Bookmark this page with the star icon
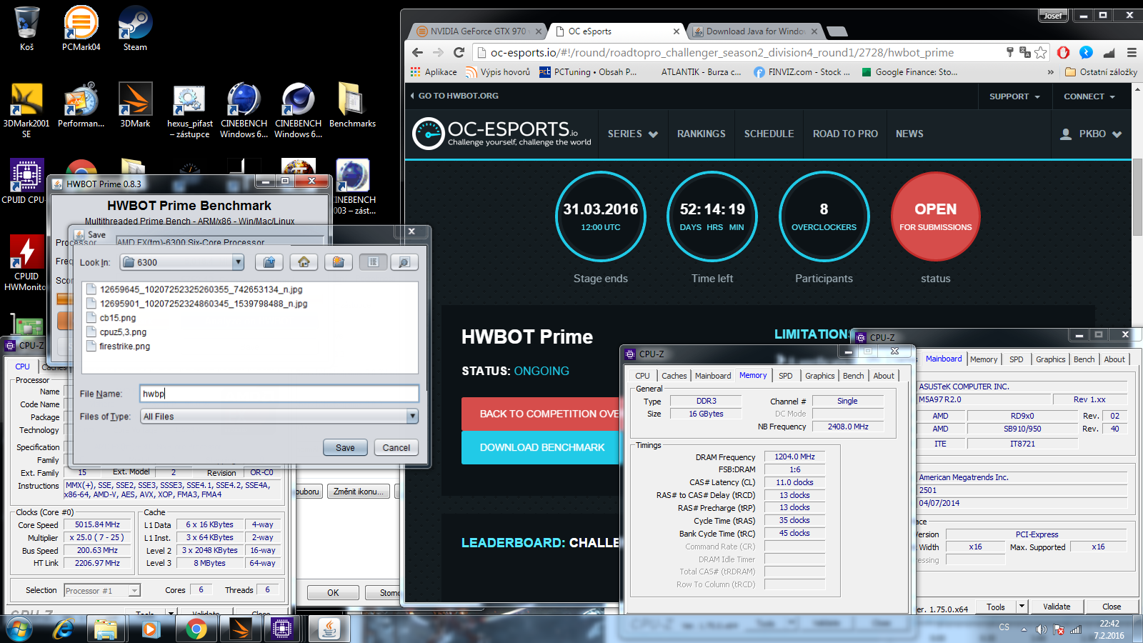The image size is (1143, 643). click(1041, 52)
